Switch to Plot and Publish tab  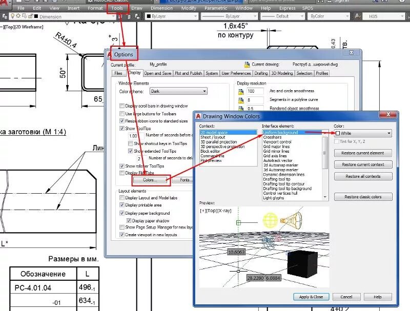click(x=188, y=73)
